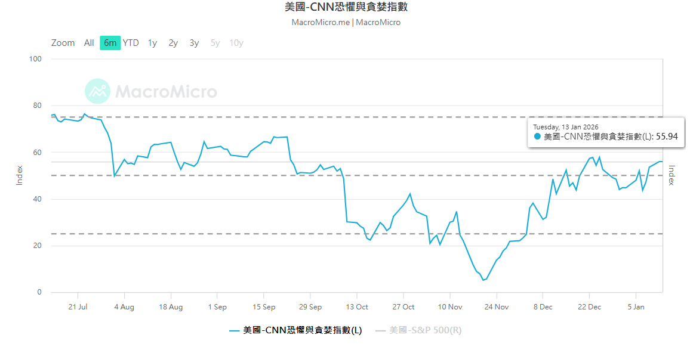
Task: Pick the 3y zoom range
Action: point(194,43)
